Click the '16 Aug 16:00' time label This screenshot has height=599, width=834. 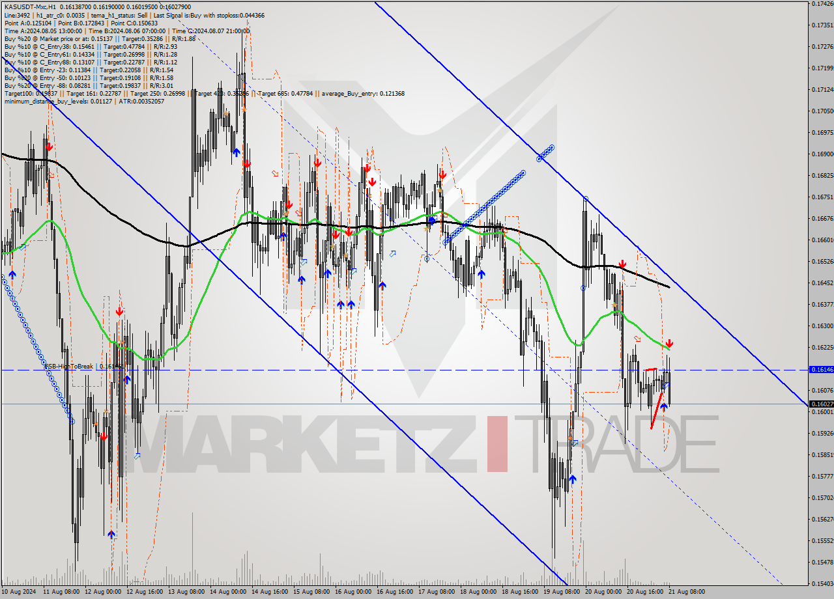pyautogui.click(x=395, y=592)
